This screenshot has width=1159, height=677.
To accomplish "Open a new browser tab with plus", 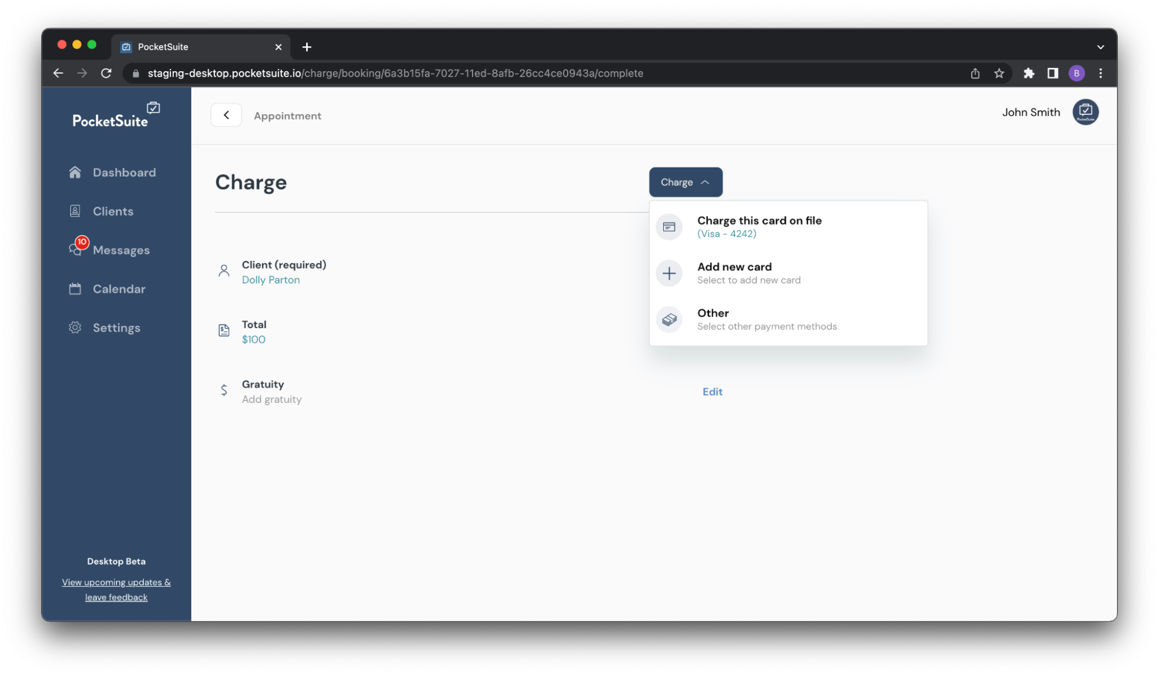I will click(x=307, y=47).
